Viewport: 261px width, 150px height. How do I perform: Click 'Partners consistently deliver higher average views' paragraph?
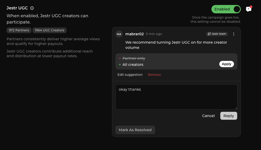pos(53,41)
